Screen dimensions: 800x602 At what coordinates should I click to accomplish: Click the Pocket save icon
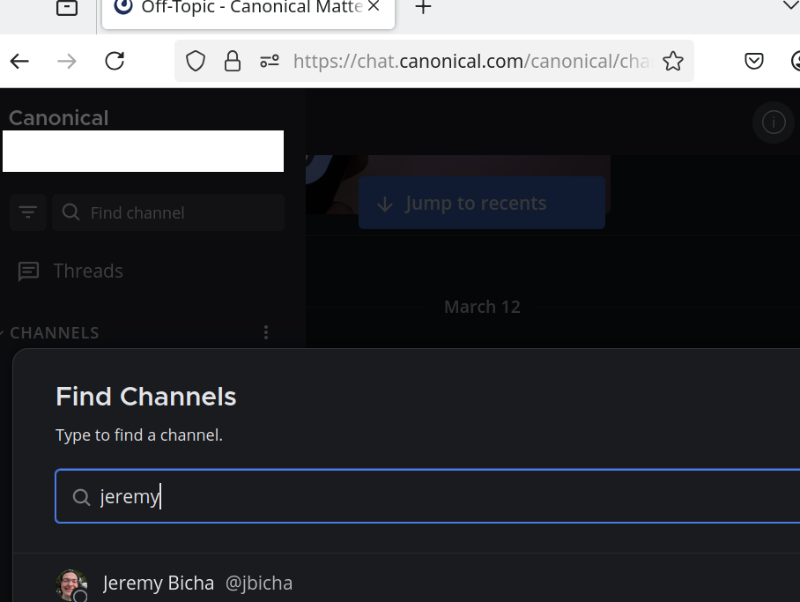coord(753,62)
